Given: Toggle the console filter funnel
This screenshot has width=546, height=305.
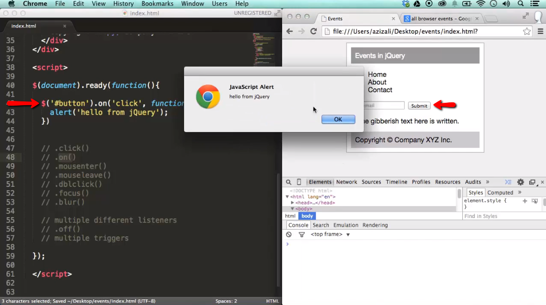Looking at the screenshot, I should click(x=302, y=234).
